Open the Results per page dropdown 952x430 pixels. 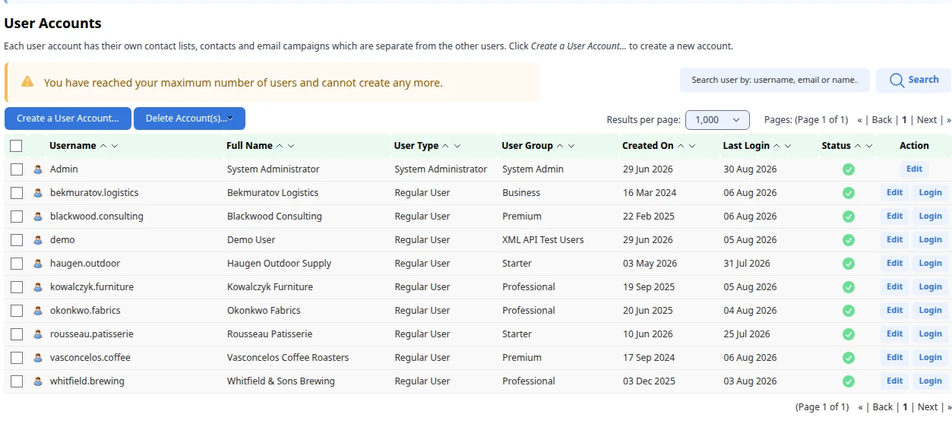pyautogui.click(x=717, y=120)
